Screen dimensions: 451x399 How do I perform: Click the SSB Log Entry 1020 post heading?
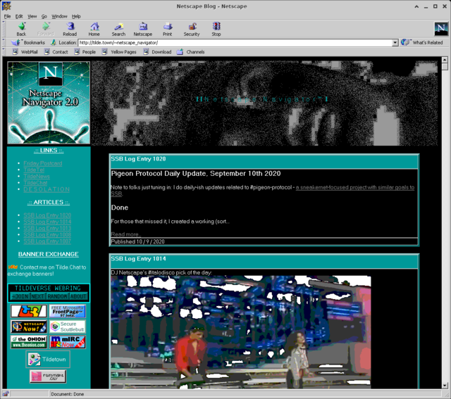tap(138, 159)
